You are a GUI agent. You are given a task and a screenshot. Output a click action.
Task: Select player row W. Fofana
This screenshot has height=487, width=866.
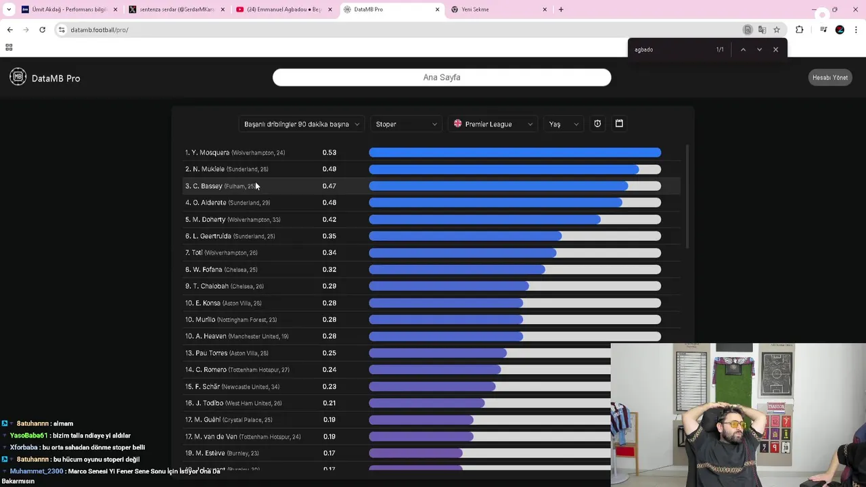point(431,269)
